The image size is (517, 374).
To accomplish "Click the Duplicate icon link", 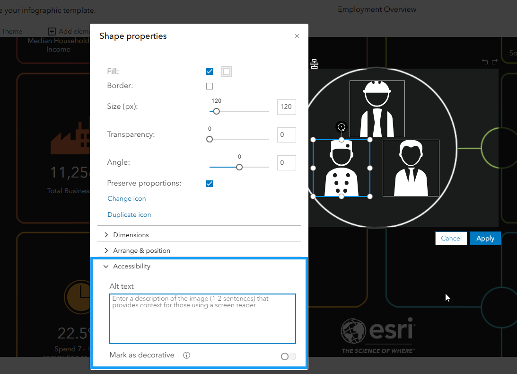I will [x=129, y=214].
